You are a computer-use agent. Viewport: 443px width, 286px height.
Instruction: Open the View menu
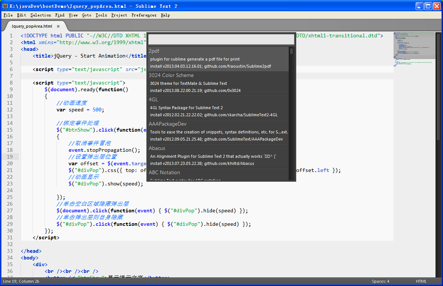click(x=73, y=15)
